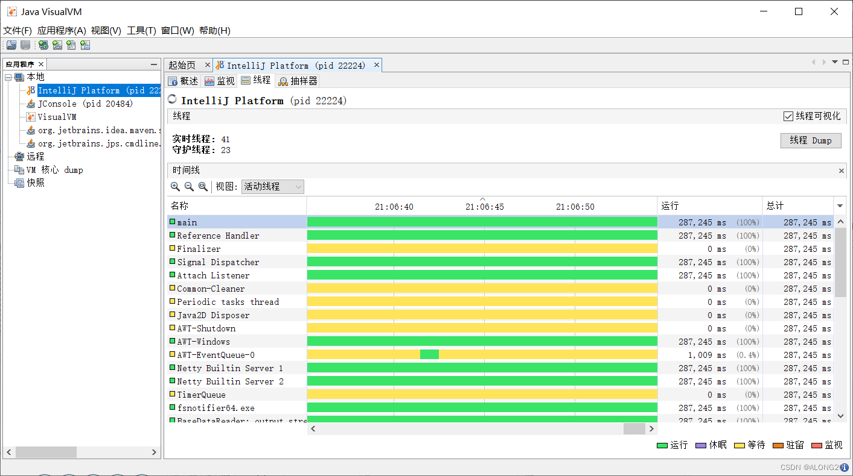This screenshot has height=476, width=853.
Task: Toggle the 线程可视化 checkbox
Action: (788, 116)
